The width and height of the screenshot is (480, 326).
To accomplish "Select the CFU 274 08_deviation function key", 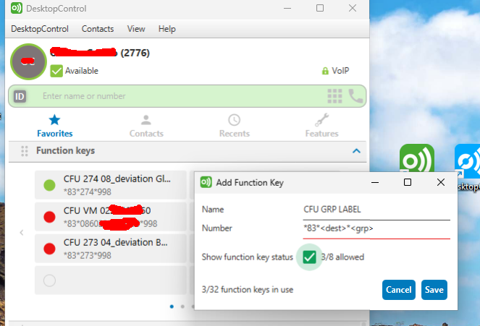I will [111, 185].
